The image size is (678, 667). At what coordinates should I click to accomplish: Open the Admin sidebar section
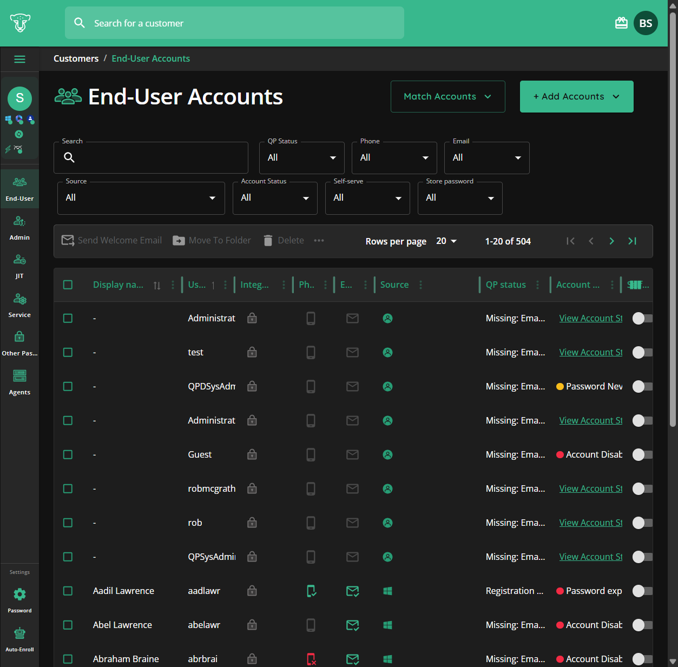(x=19, y=228)
